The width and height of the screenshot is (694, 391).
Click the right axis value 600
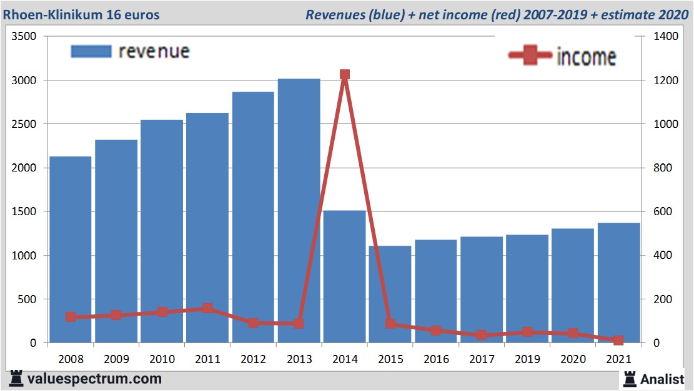point(663,211)
